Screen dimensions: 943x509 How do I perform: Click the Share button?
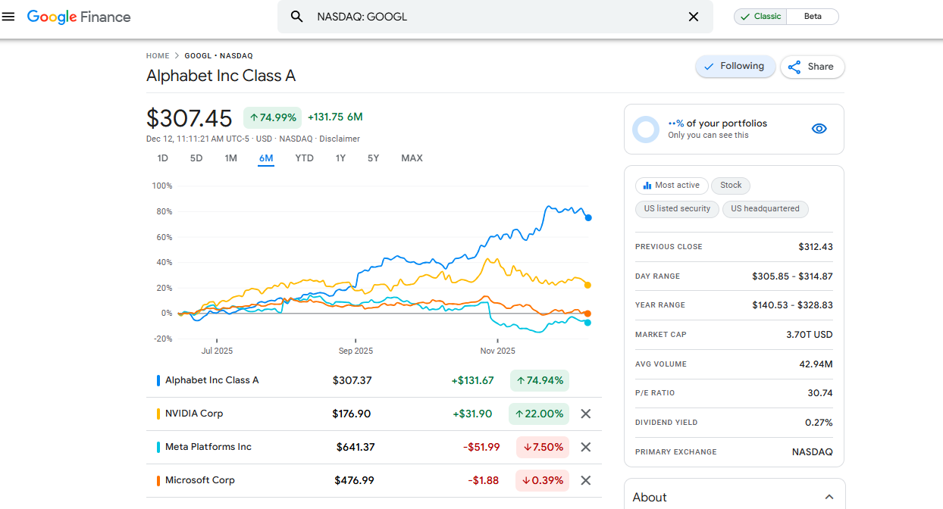click(x=812, y=67)
